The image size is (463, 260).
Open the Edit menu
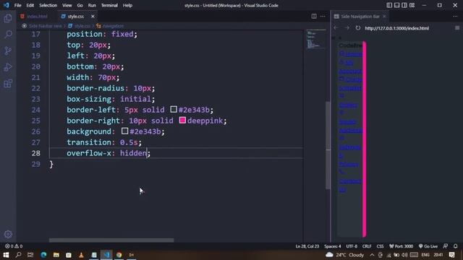30,5
